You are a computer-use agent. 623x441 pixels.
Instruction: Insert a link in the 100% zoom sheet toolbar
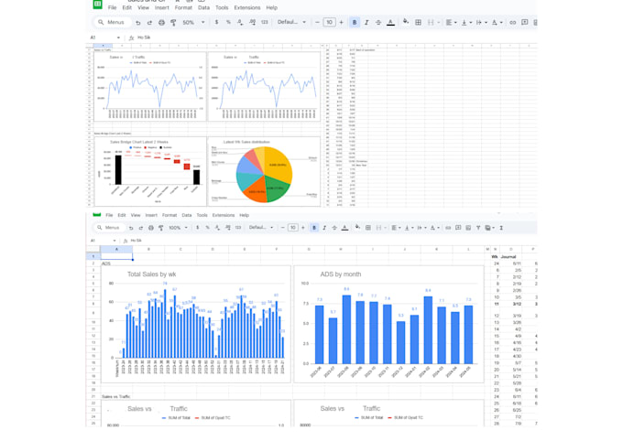click(x=448, y=228)
